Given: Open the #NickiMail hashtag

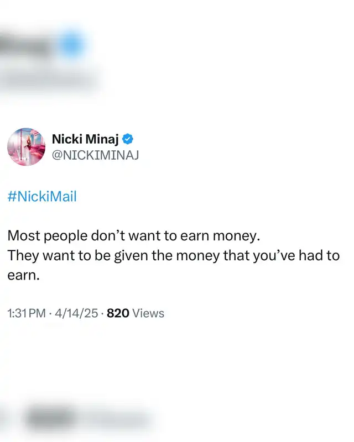Looking at the screenshot, I should pos(42,196).
